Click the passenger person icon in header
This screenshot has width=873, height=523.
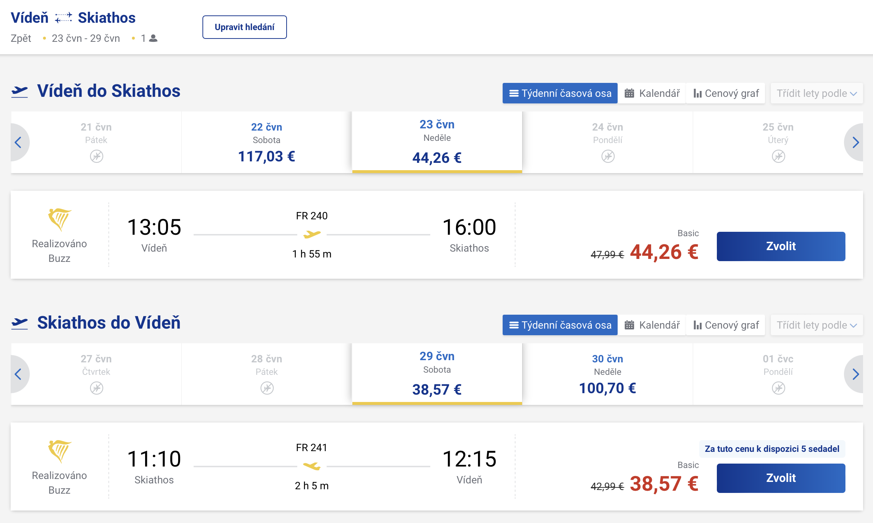tap(154, 38)
